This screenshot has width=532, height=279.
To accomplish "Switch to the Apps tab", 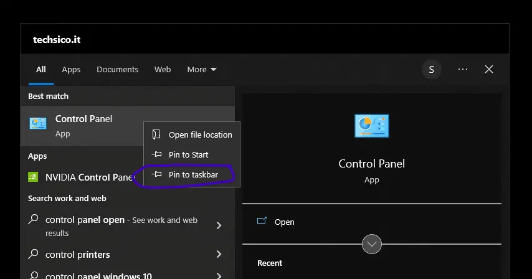I will click(x=71, y=70).
